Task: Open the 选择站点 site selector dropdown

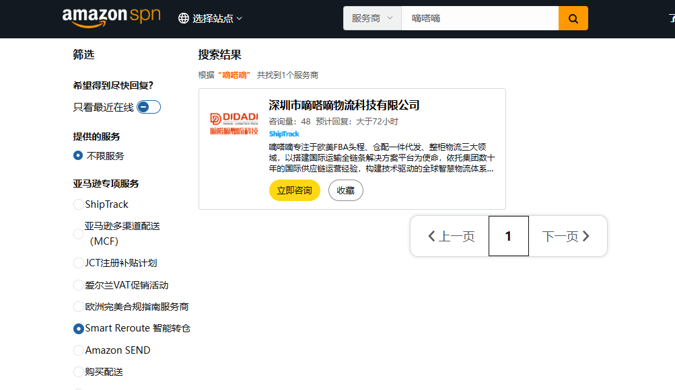Action: tap(211, 18)
